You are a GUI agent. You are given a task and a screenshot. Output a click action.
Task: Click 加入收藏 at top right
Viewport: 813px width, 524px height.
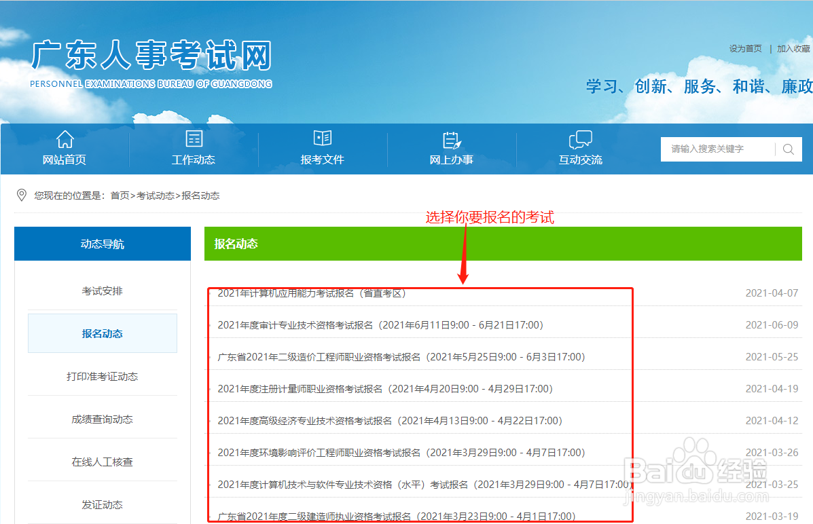click(792, 48)
